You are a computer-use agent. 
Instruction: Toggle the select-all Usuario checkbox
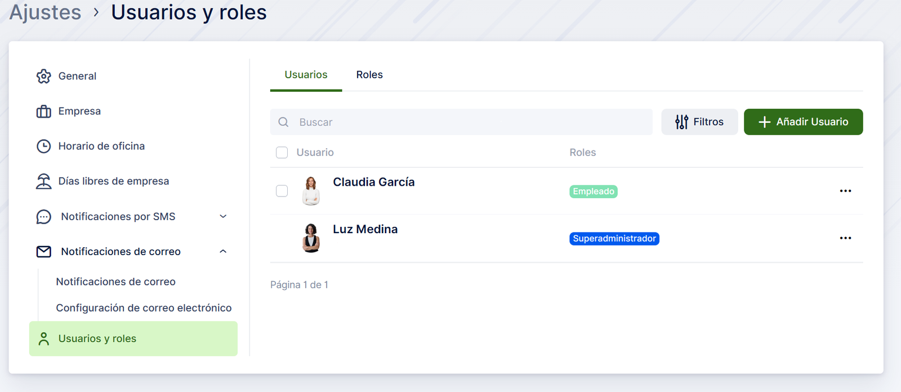[x=282, y=153]
